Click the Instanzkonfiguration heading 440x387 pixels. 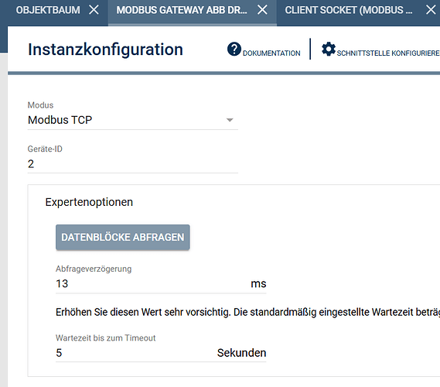click(x=105, y=50)
